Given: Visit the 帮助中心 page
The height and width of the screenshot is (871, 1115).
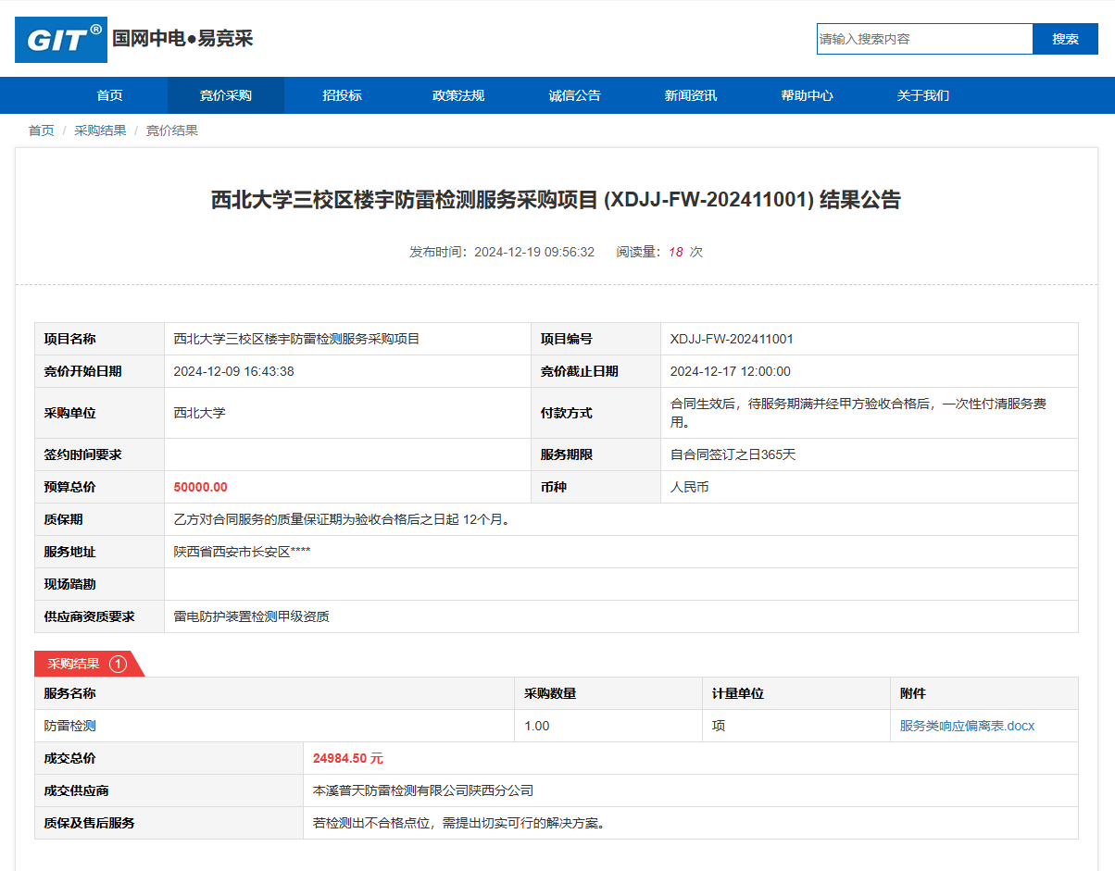Looking at the screenshot, I should (x=807, y=95).
